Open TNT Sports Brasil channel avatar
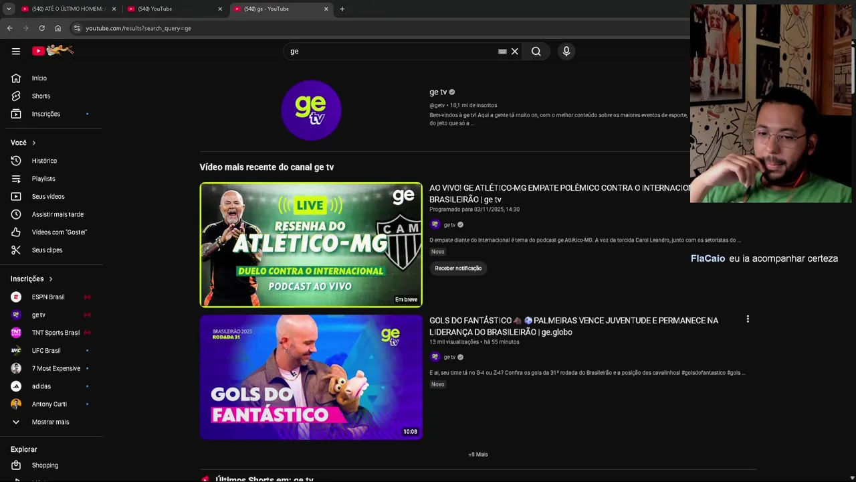The image size is (856, 482). [x=16, y=333]
